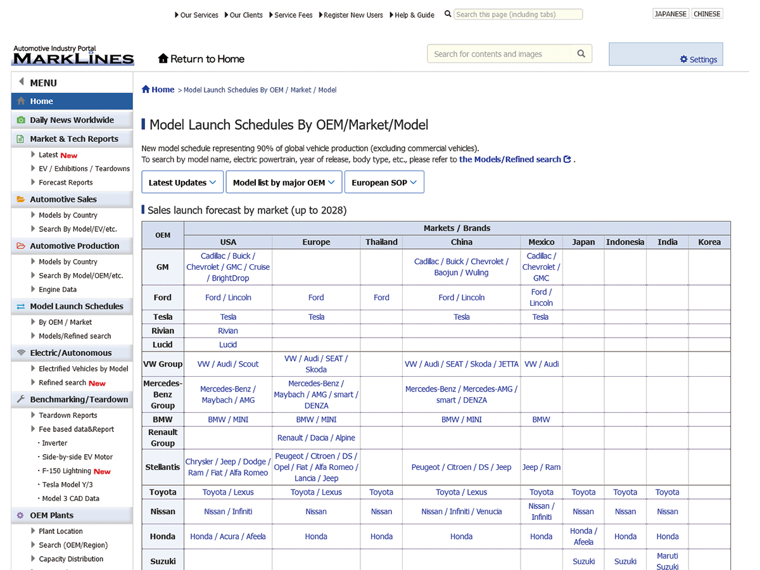This screenshot has width=760, height=570.
Task: Open Peugeot / Citroen / DS / Jeep China link
Action: [461, 467]
